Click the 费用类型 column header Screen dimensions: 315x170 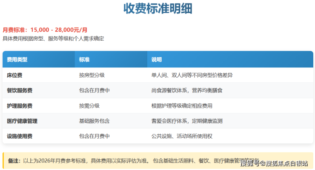(x=17, y=60)
